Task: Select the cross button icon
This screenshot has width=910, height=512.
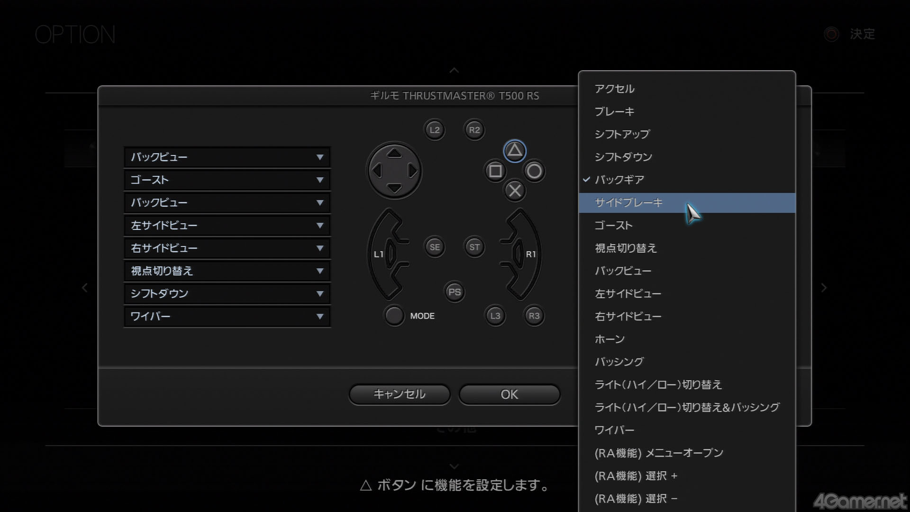Action: (x=515, y=191)
